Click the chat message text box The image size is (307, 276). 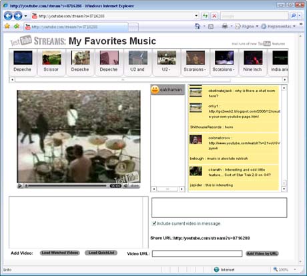tap(220, 207)
